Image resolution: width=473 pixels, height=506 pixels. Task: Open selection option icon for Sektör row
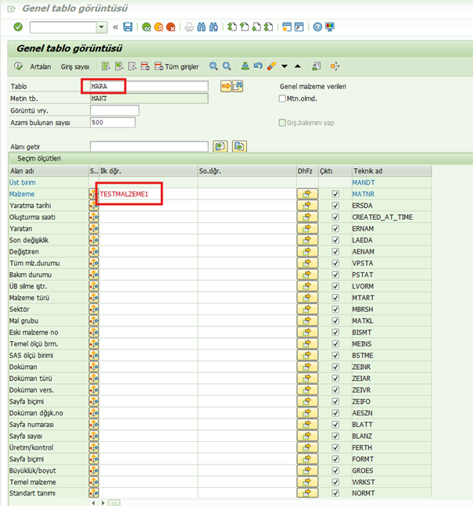coord(94,309)
